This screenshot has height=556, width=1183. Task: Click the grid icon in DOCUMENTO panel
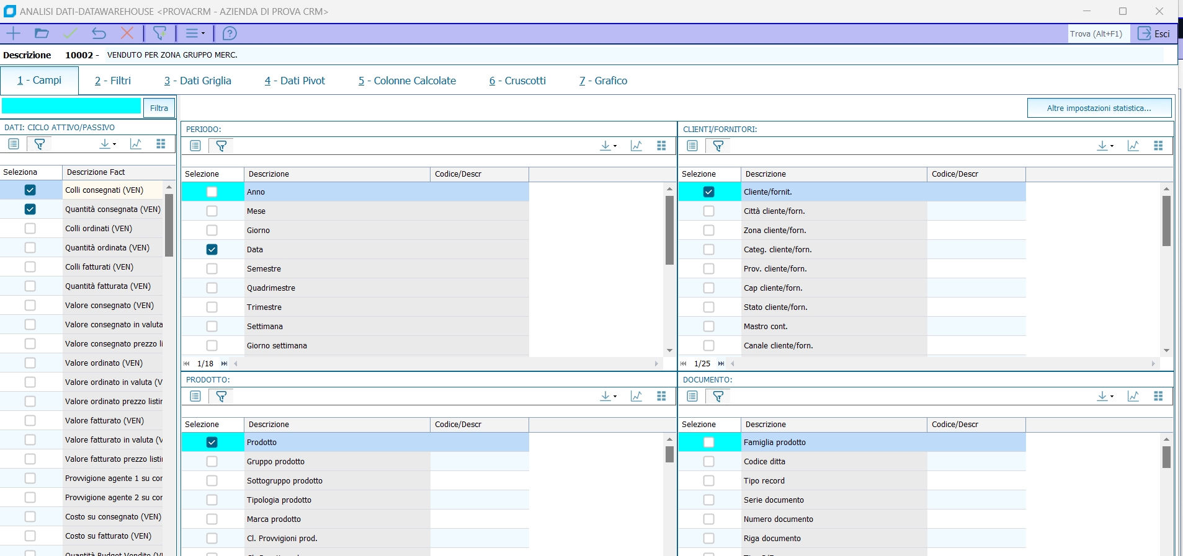pos(1159,396)
